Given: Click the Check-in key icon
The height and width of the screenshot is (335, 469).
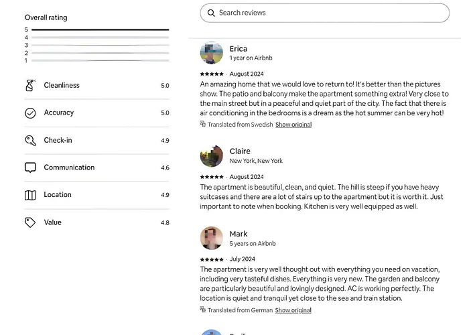Looking at the screenshot, I should point(30,140).
